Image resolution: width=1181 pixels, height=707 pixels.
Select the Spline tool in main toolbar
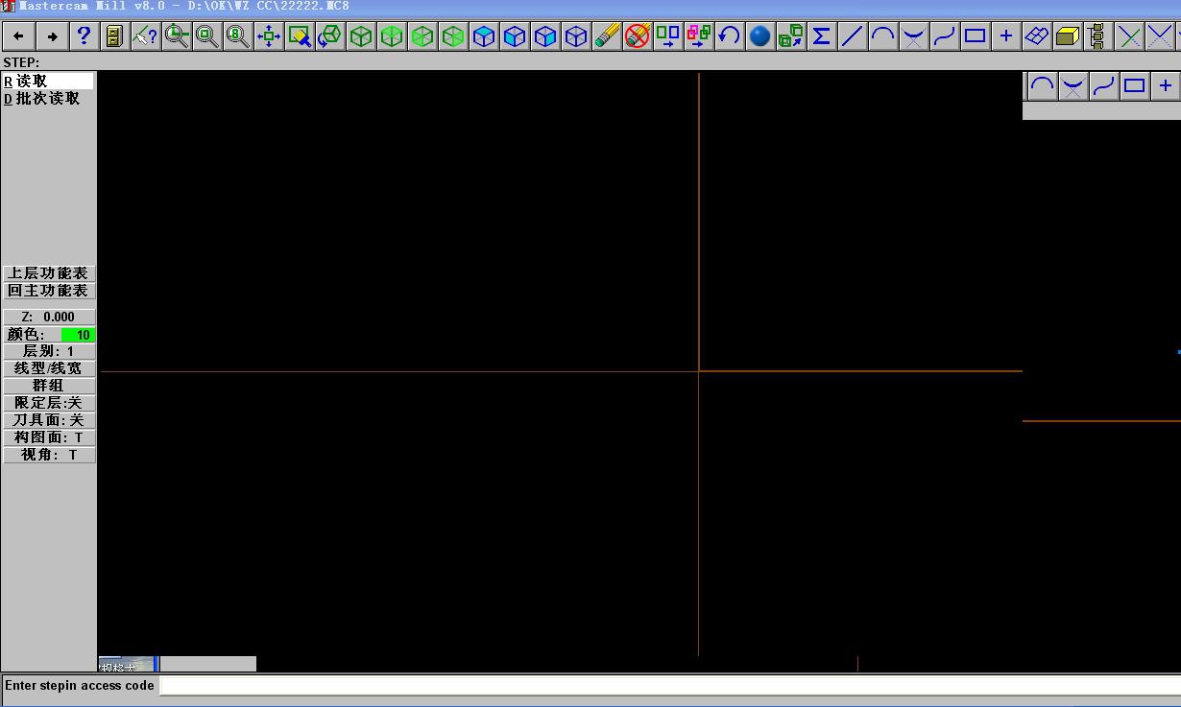coord(945,36)
